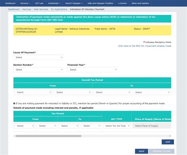Image resolution: width=187 pixels, height=155 pixels.
Task: Click ACT TYPE column header
Action: point(117,119)
